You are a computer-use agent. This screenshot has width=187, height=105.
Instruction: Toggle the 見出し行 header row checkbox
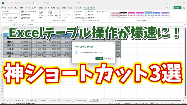75,12
